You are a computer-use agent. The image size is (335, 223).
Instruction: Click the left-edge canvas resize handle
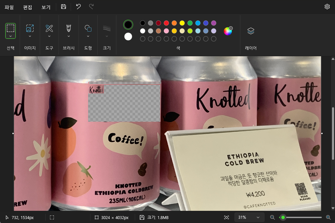(x=13, y=134)
